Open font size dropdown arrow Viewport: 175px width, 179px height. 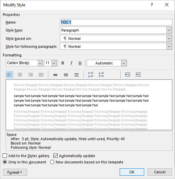[x=54, y=63]
